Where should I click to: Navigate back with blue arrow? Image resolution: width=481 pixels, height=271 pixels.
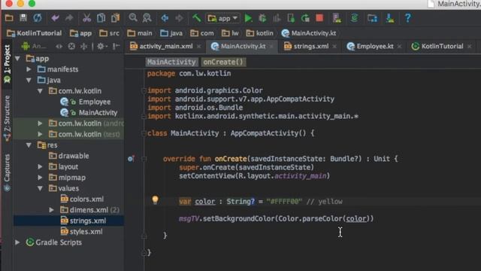click(x=165, y=18)
